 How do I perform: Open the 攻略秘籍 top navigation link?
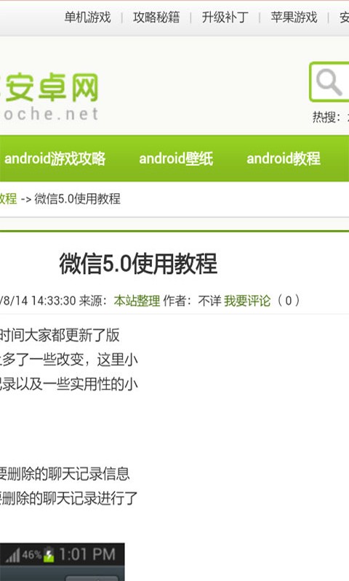tap(156, 17)
